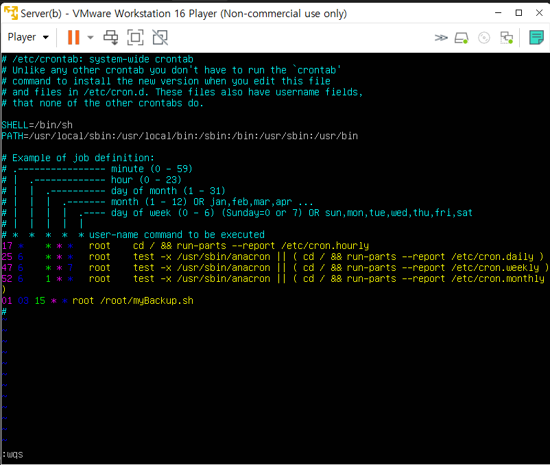The image size is (550, 465).
Task: Maximize the VMware Player window
Action: (518, 13)
